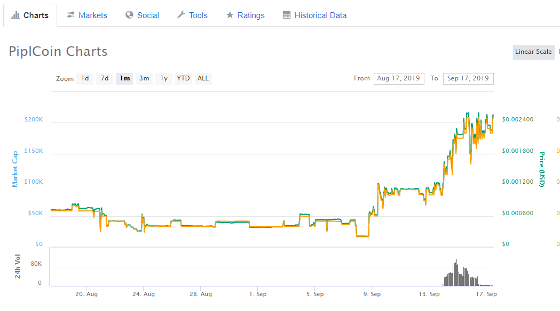The height and width of the screenshot is (311, 560).
Task: Click the calendar icon beside Historical Data
Action: tap(287, 15)
